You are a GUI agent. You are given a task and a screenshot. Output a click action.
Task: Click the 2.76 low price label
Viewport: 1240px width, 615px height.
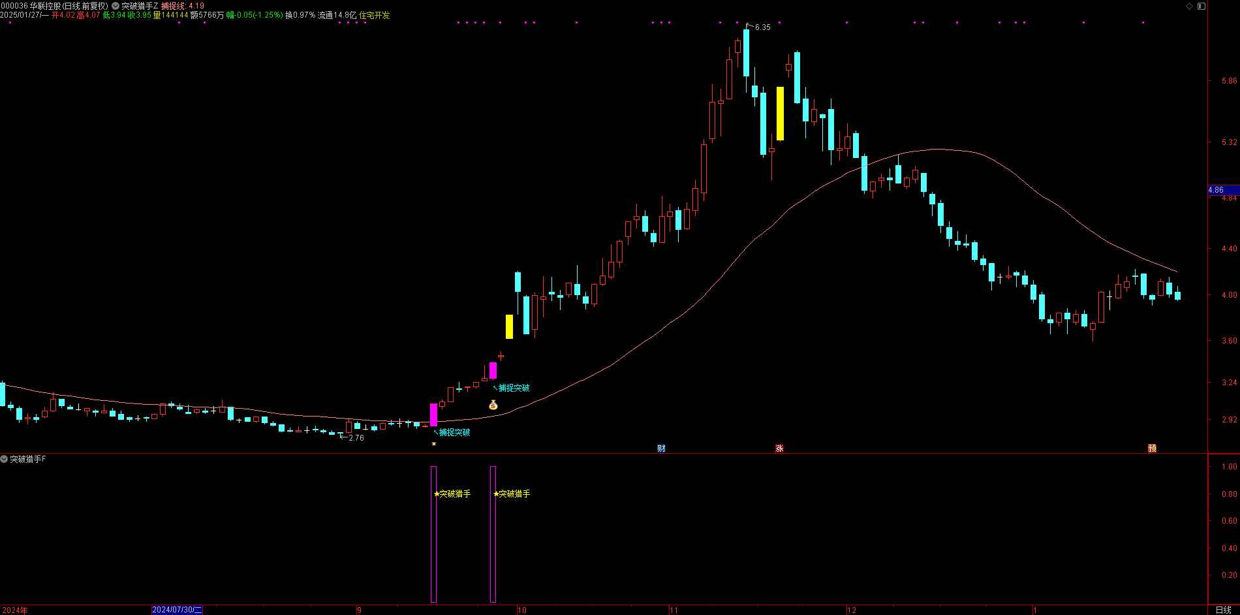356,438
